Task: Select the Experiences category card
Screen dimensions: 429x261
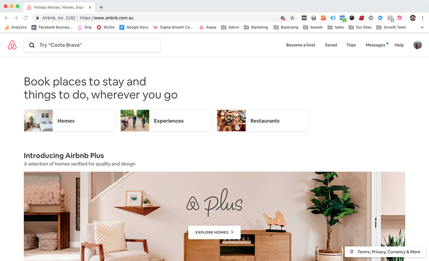Action: click(166, 120)
